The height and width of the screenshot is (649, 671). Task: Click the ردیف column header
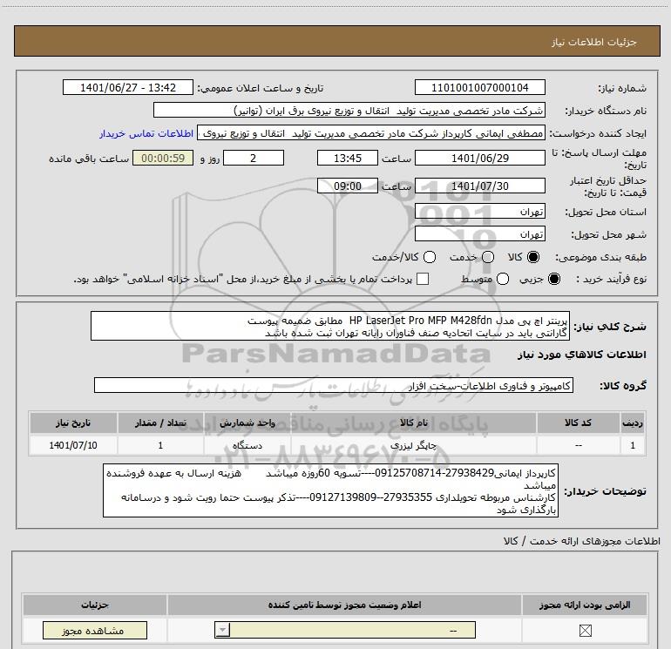(x=633, y=423)
